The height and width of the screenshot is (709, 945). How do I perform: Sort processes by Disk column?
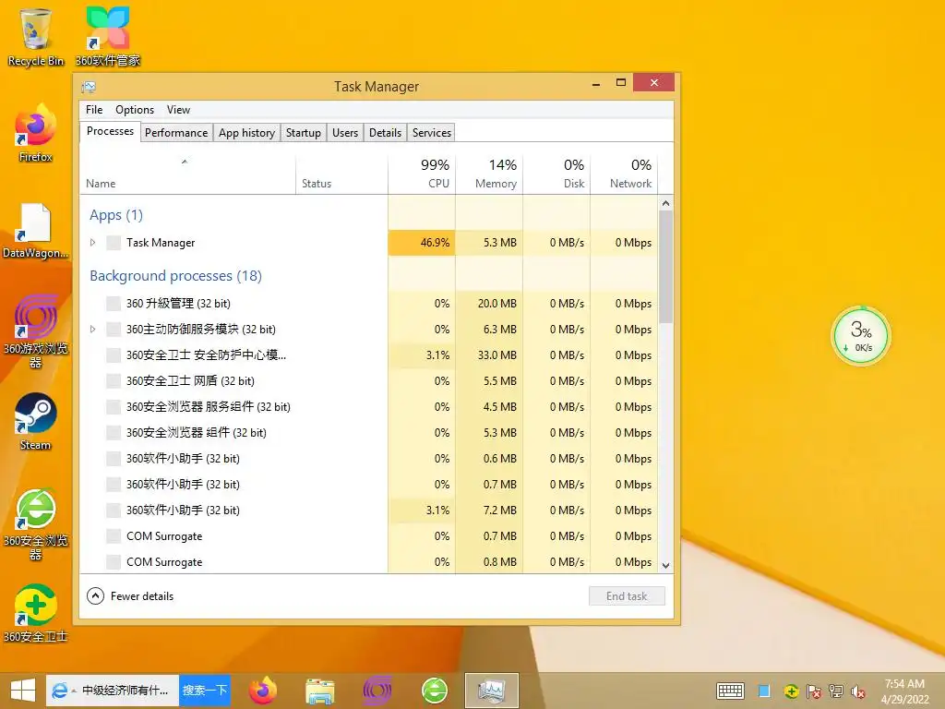[x=556, y=174]
